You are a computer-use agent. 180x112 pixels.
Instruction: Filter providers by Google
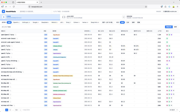pos(36,22)
